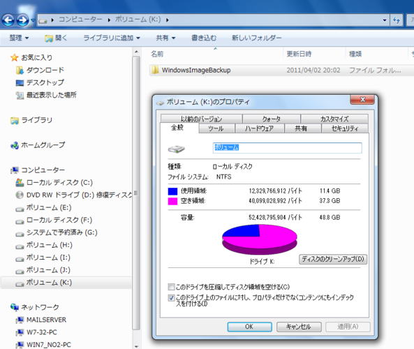Viewport: 414px width, 349px height.
Task: Click the ボリューム (I:) drive icon
Action: click(20, 258)
